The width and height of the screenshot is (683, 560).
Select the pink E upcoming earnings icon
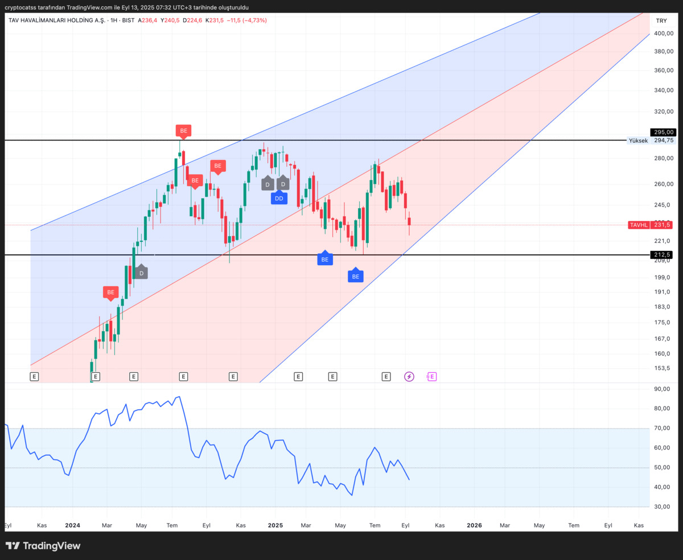click(431, 376)
